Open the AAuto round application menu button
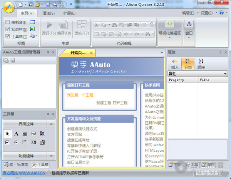This screenshot has width=231, height=179. tap(9, 7)
